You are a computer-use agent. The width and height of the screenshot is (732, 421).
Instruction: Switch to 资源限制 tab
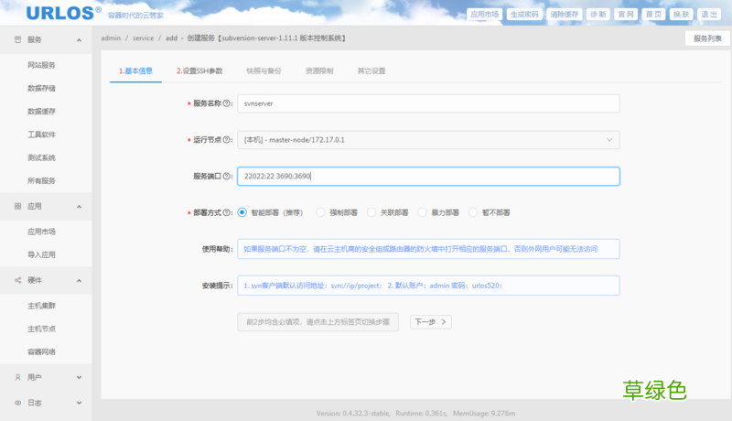tap(319, 71)
